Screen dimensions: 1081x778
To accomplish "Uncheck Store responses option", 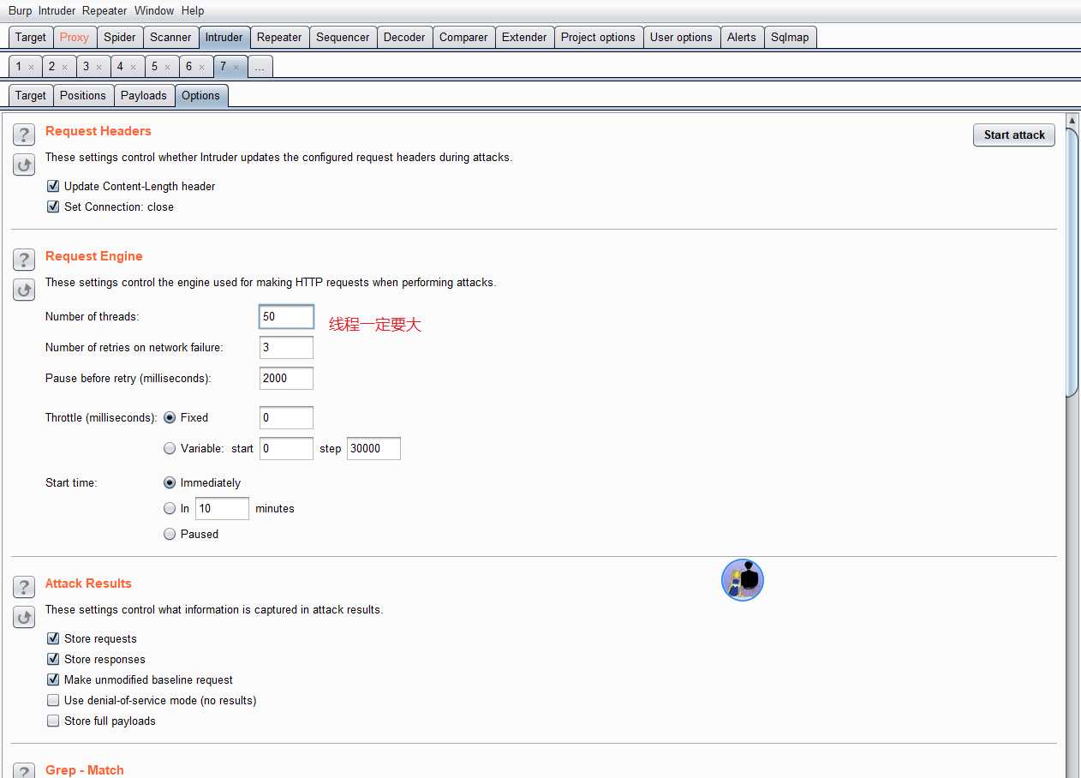I will [x=53, y=659].
